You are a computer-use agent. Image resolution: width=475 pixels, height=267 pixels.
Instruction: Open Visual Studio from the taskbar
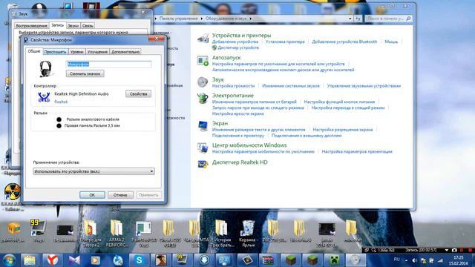[74, 260]
